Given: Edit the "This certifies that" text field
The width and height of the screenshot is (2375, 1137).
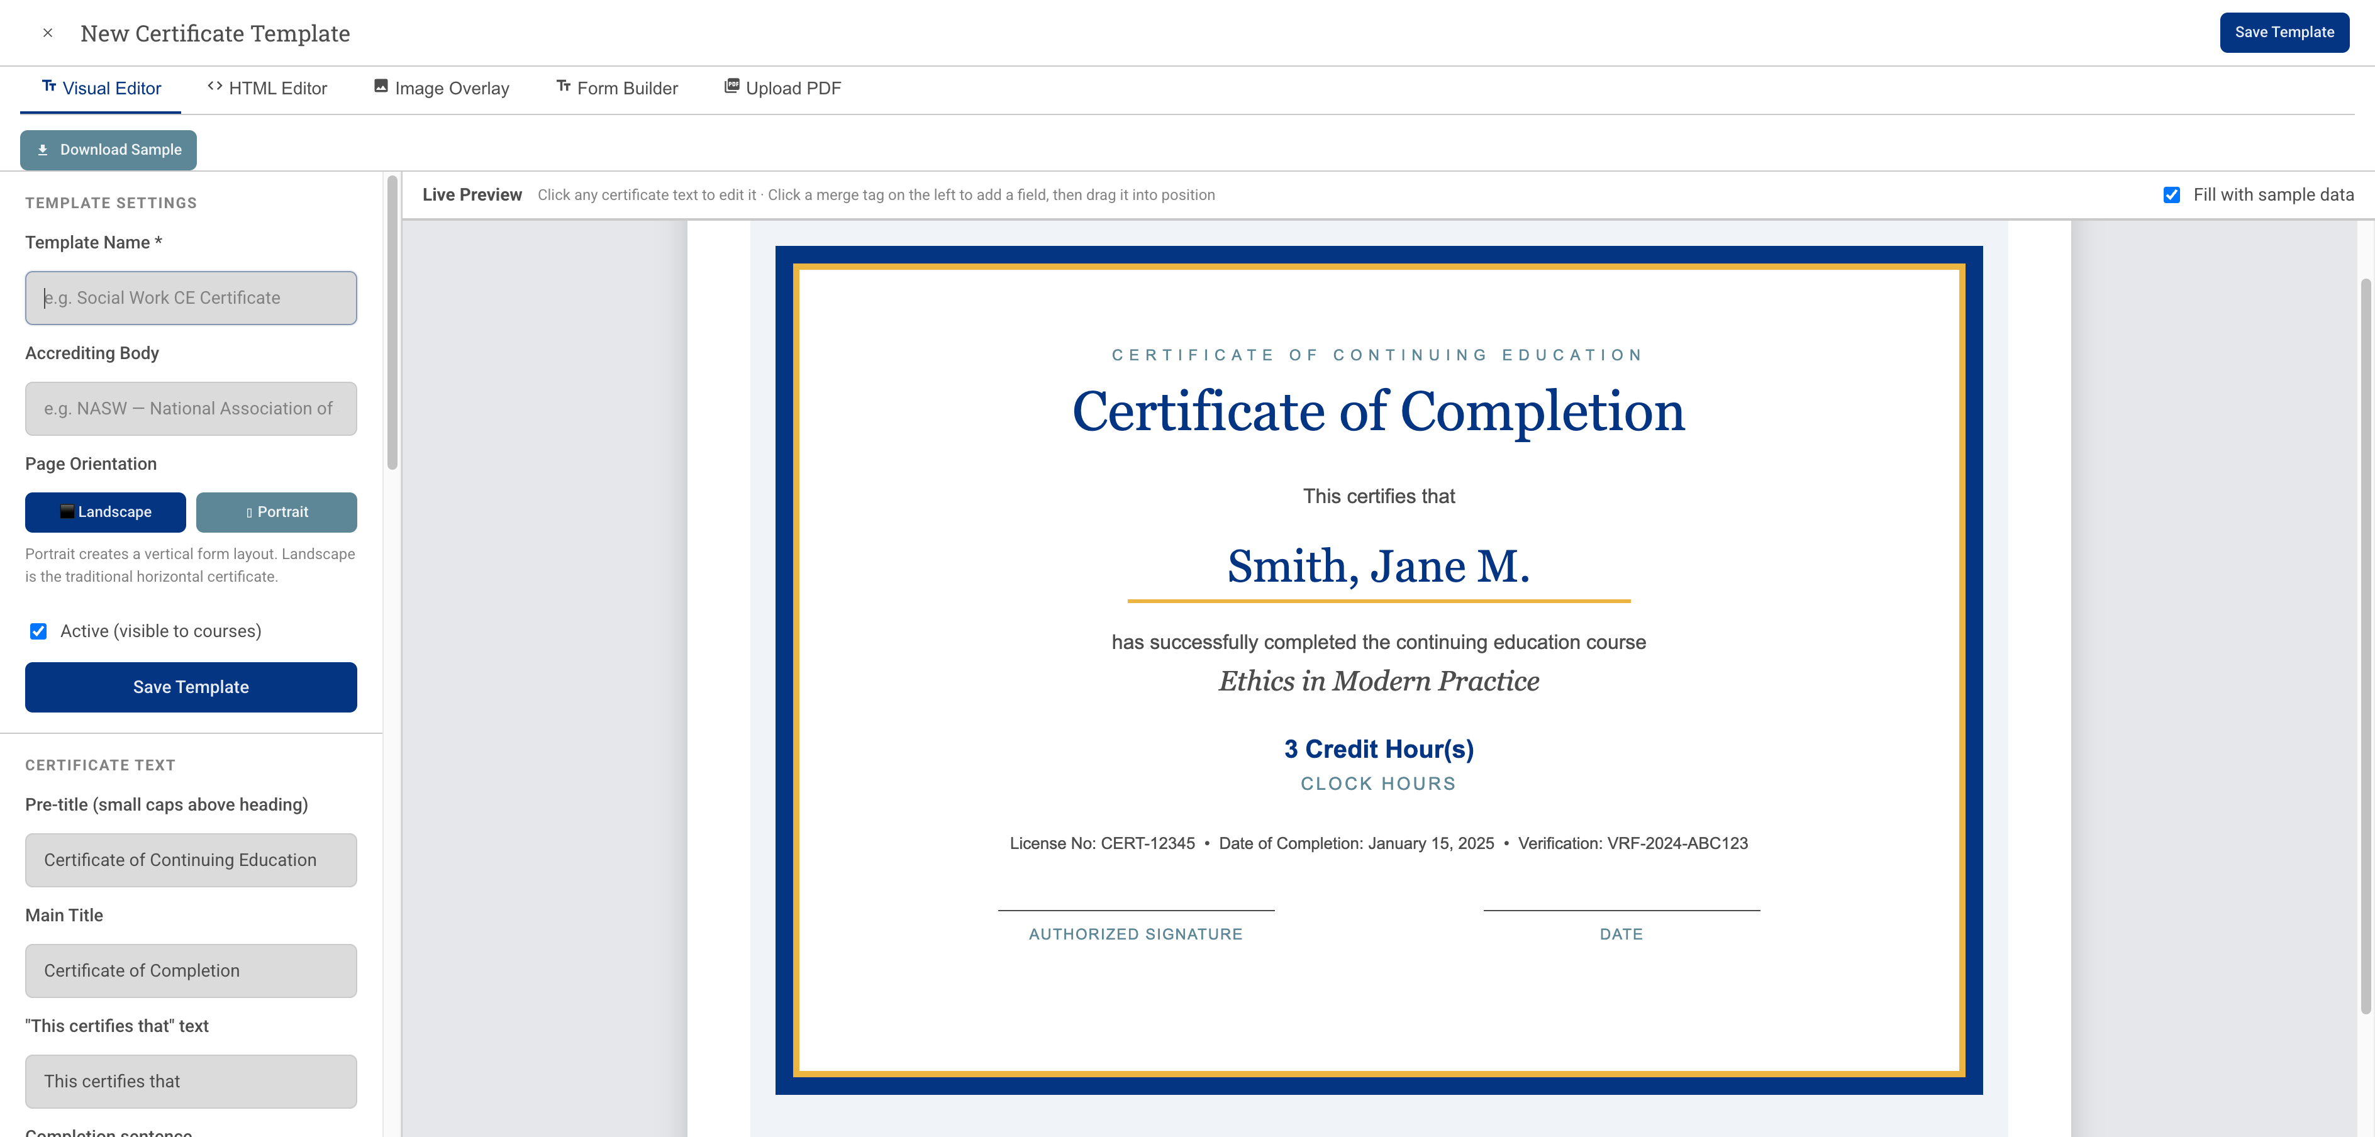Looking at the screenshot, I should pyautogui.click(x=191, y=1082).
